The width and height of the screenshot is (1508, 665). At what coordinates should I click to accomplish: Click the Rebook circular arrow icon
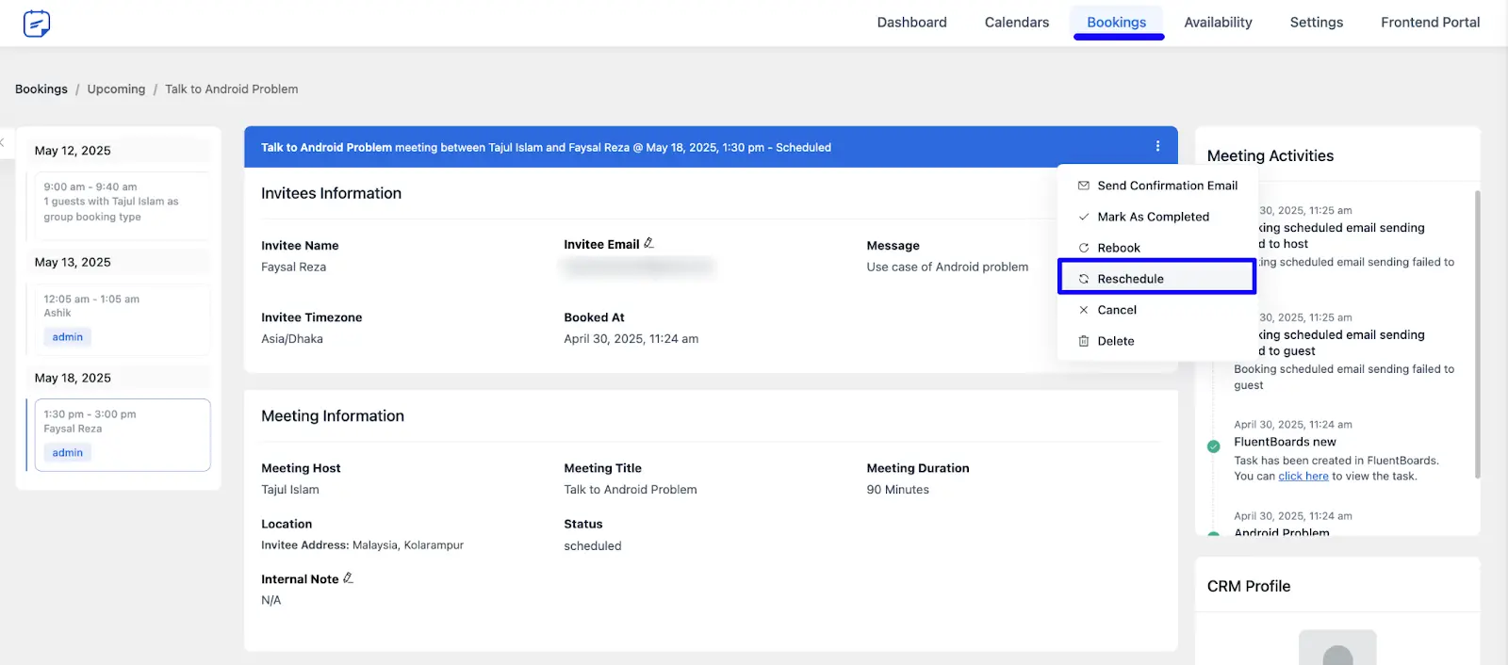point(1084,248)
